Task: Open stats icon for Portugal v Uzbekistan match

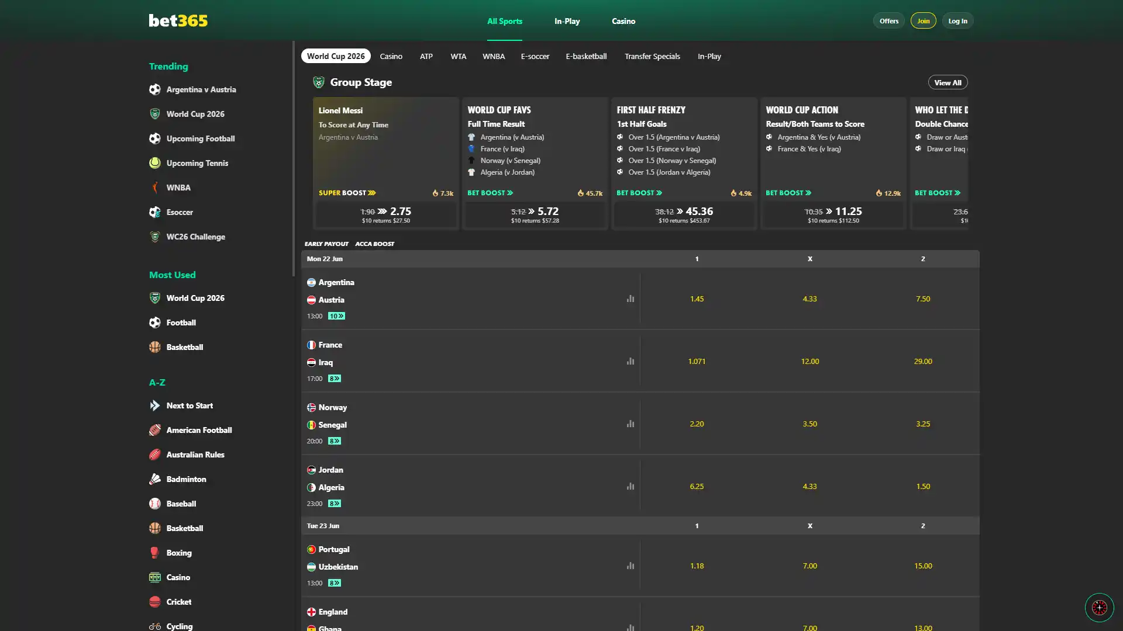Action: 630,566
